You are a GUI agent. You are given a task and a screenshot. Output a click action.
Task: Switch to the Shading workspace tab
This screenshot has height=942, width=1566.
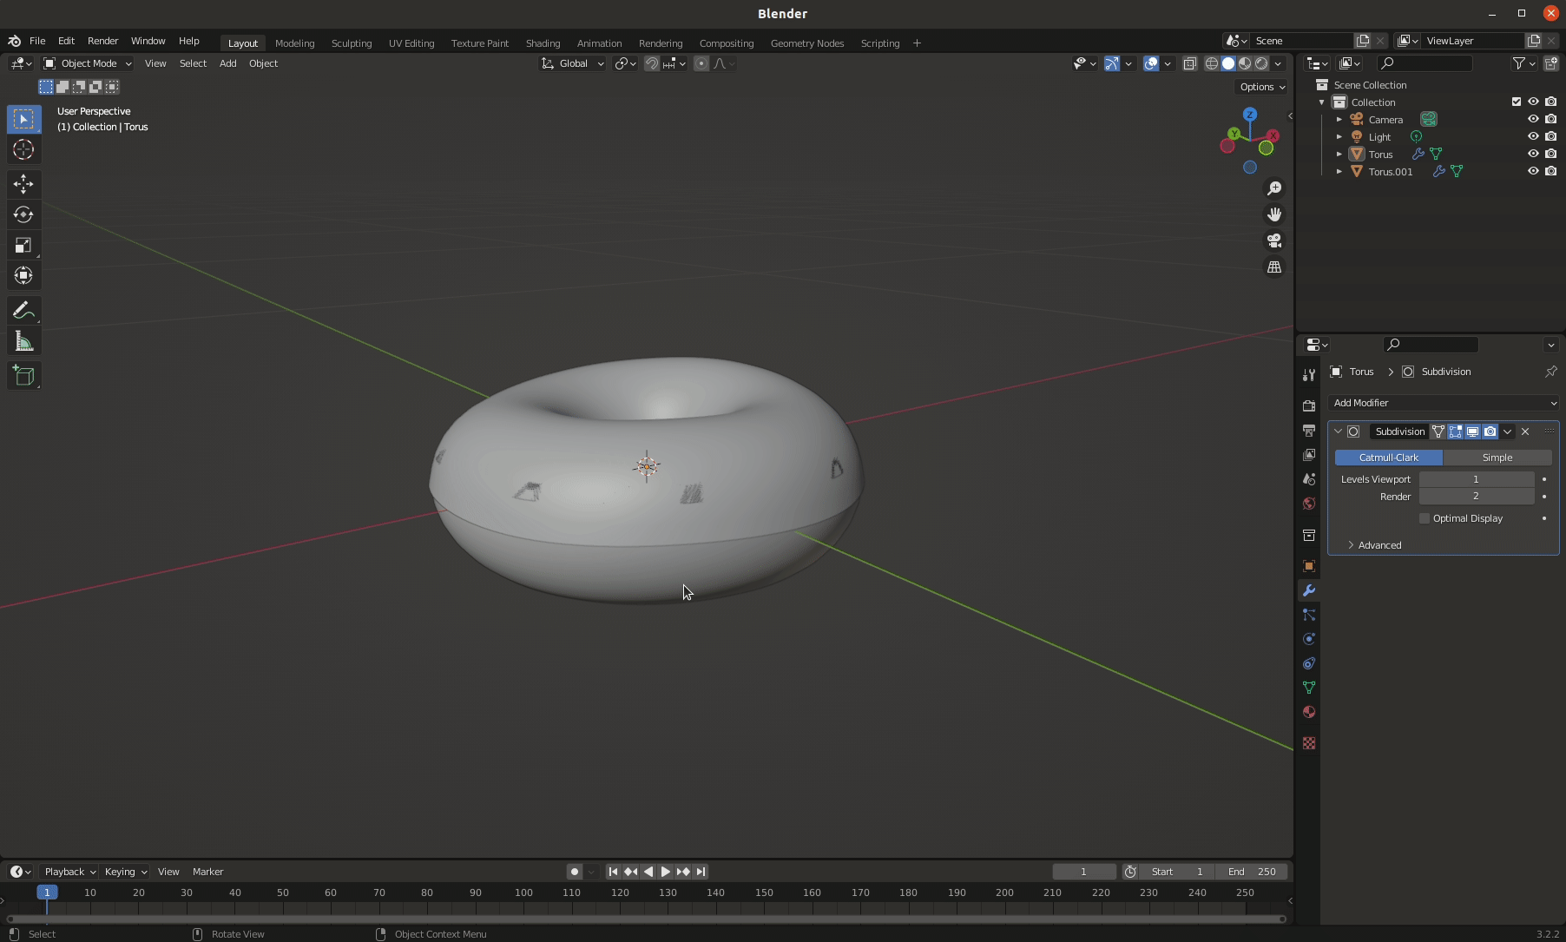click(543, 43)
